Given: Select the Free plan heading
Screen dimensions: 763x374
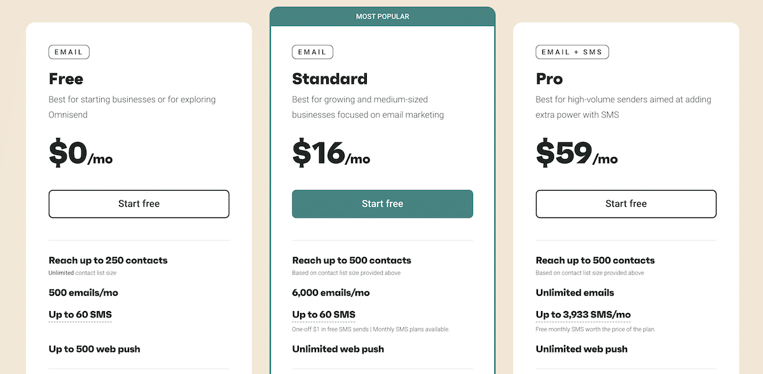Looking at the screenshot, I should coord(66,79).
